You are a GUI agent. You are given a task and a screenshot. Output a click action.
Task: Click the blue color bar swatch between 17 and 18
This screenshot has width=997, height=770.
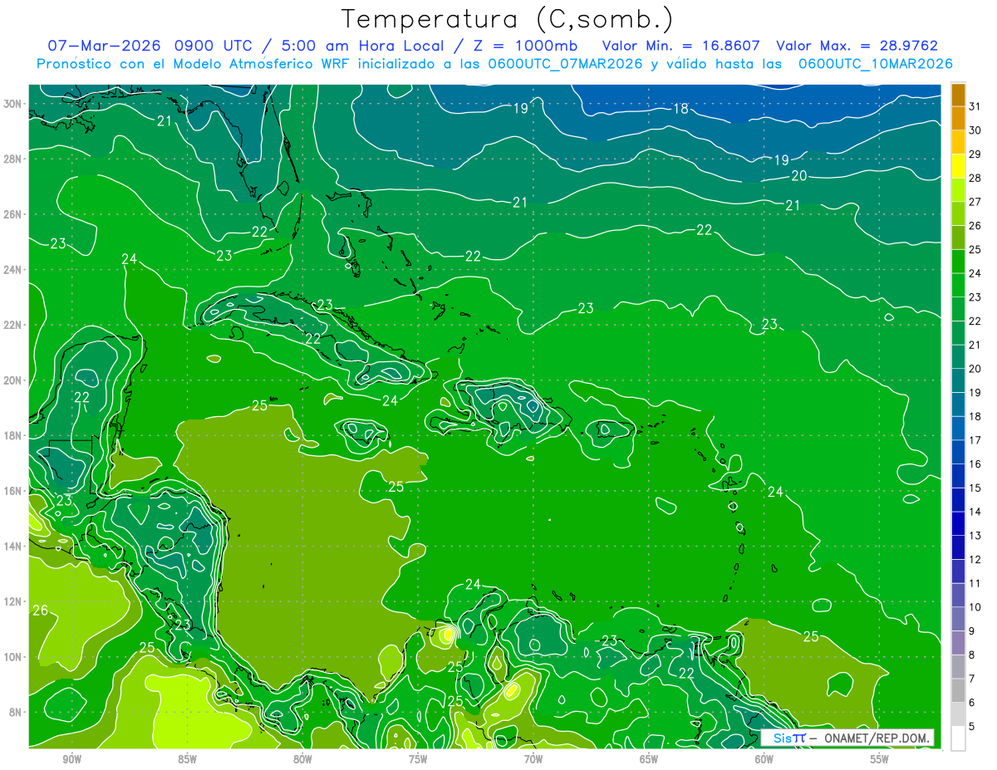(x=958, y=429)
